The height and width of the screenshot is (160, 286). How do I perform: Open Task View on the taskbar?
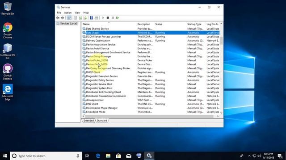pyautogui.click(x=87, y=156)
